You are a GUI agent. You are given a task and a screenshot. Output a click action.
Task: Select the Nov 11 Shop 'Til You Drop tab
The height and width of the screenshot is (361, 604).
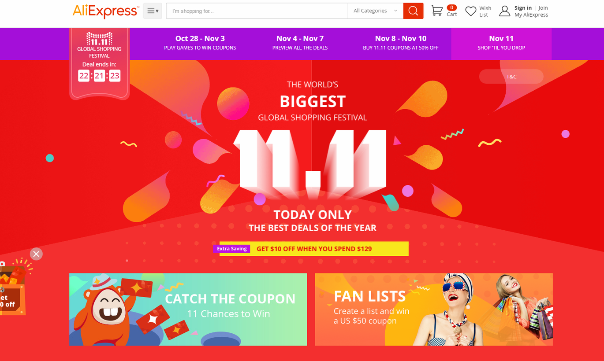point(501,43)
